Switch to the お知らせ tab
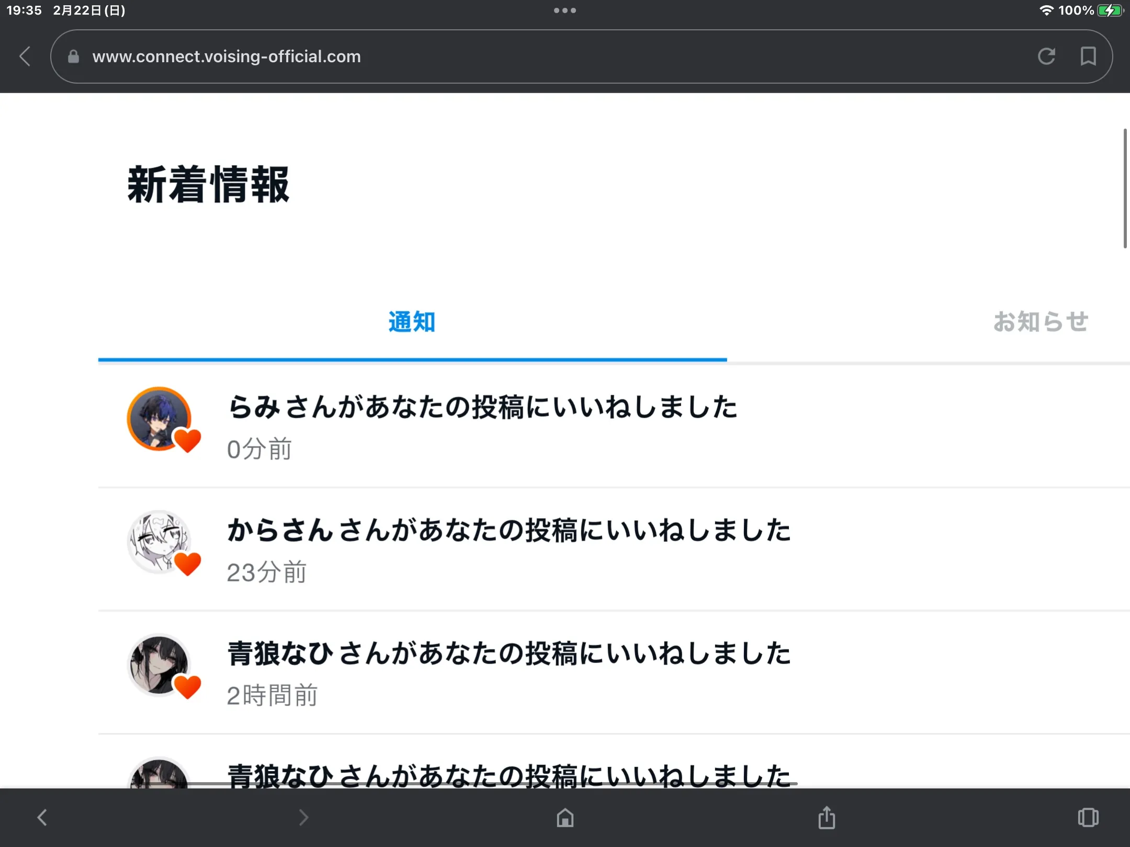Viewport: 1130px width, 847px height. coord(1040,322)
